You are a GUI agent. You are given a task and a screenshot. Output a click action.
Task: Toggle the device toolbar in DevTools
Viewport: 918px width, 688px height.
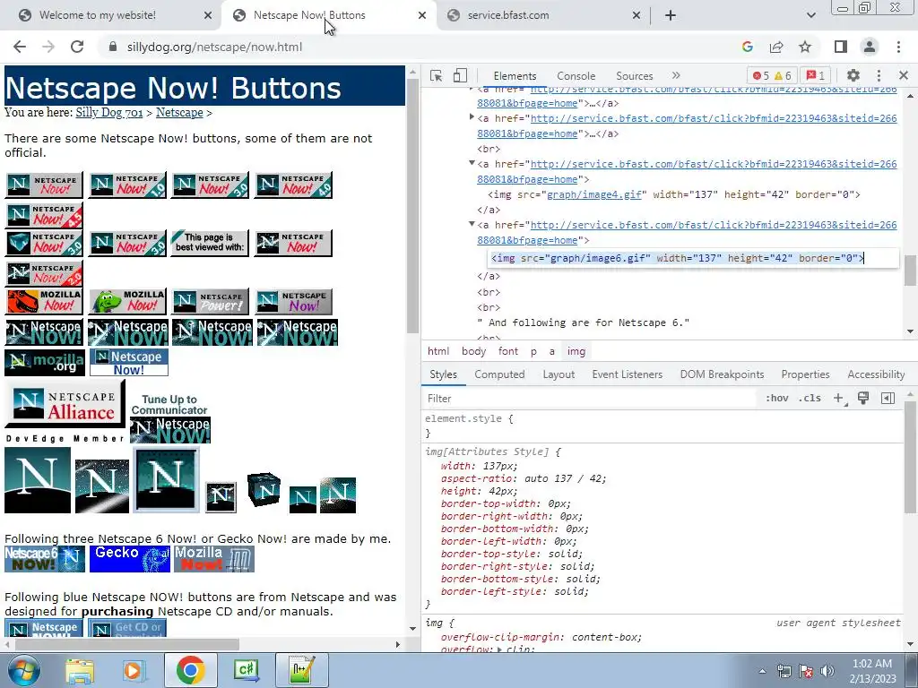460,76
